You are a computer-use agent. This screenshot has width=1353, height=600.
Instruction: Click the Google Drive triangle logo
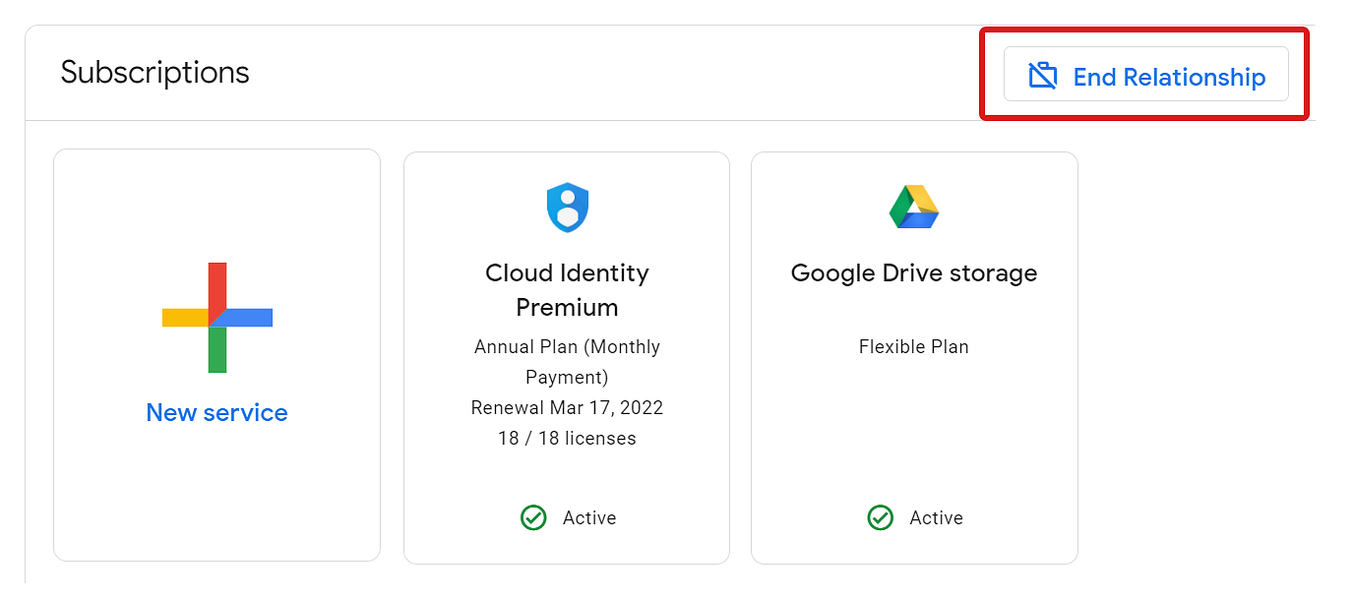coord(914,207)
